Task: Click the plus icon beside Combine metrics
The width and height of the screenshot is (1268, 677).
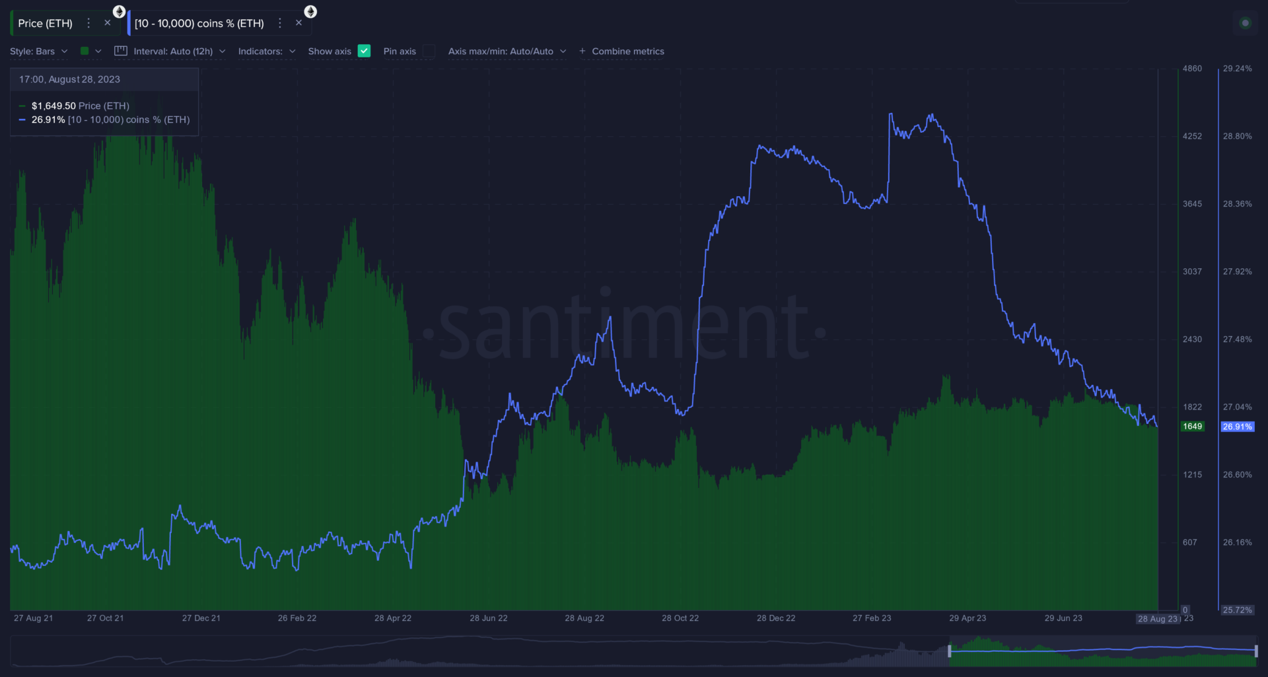Action: point(582,52)
